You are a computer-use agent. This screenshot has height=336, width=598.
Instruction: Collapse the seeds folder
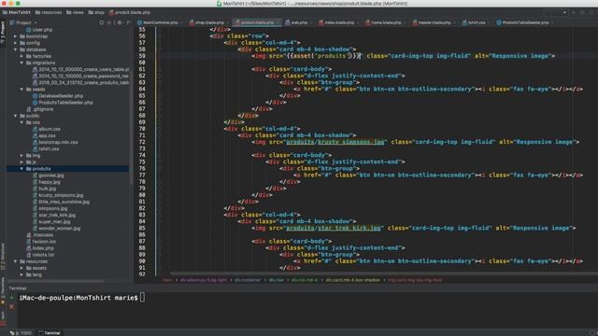coord(21,90)
